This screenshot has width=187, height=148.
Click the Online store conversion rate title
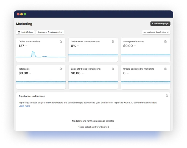coord(85,42)
